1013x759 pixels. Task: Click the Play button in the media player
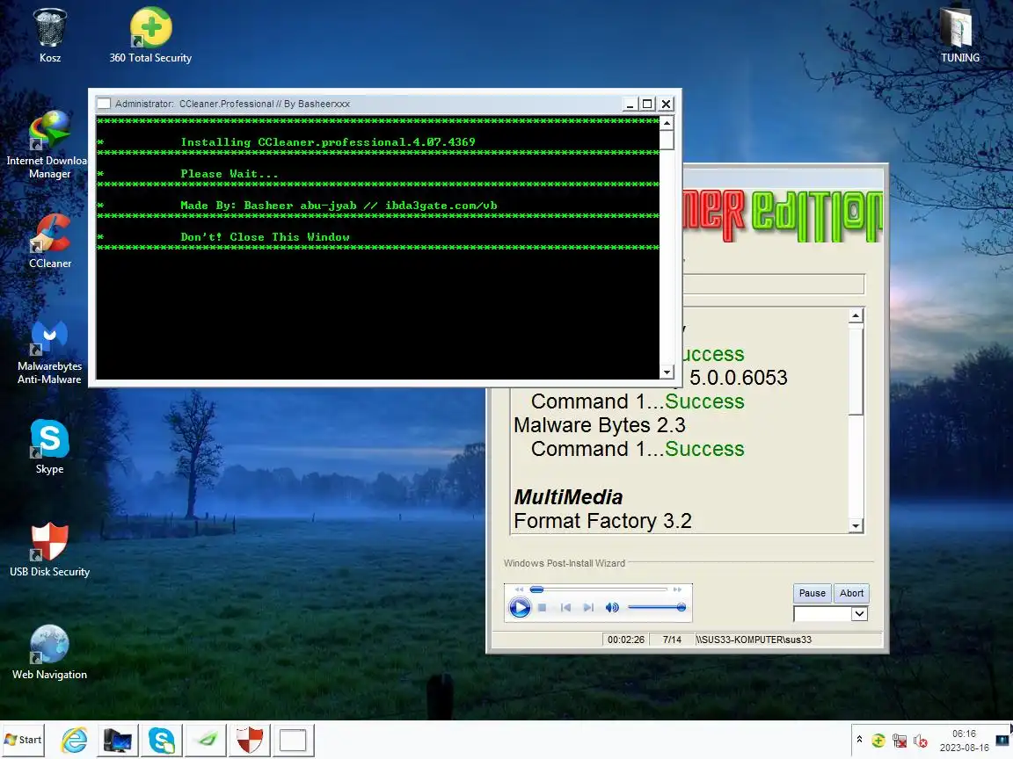(x=520, y=607)
